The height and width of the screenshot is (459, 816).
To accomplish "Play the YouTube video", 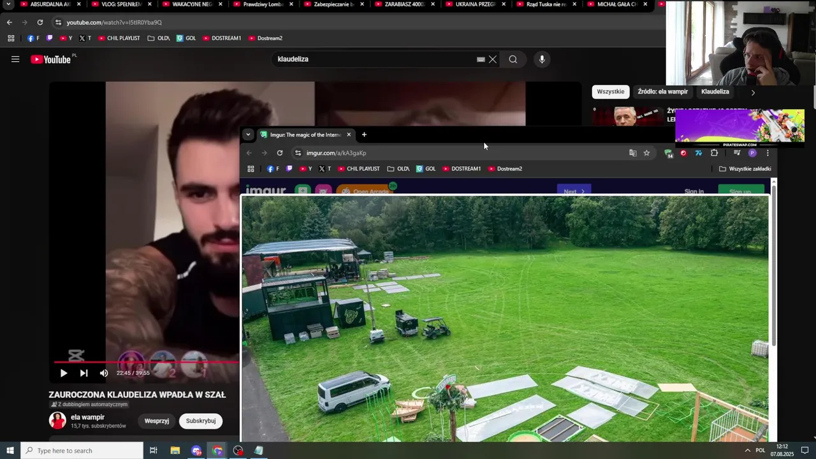I will [63, 373].
